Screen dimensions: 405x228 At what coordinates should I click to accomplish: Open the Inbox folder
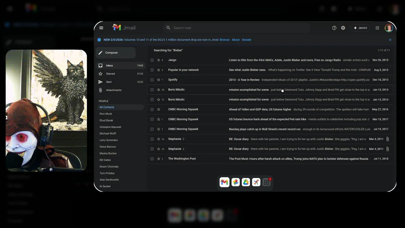click(120, 66)
